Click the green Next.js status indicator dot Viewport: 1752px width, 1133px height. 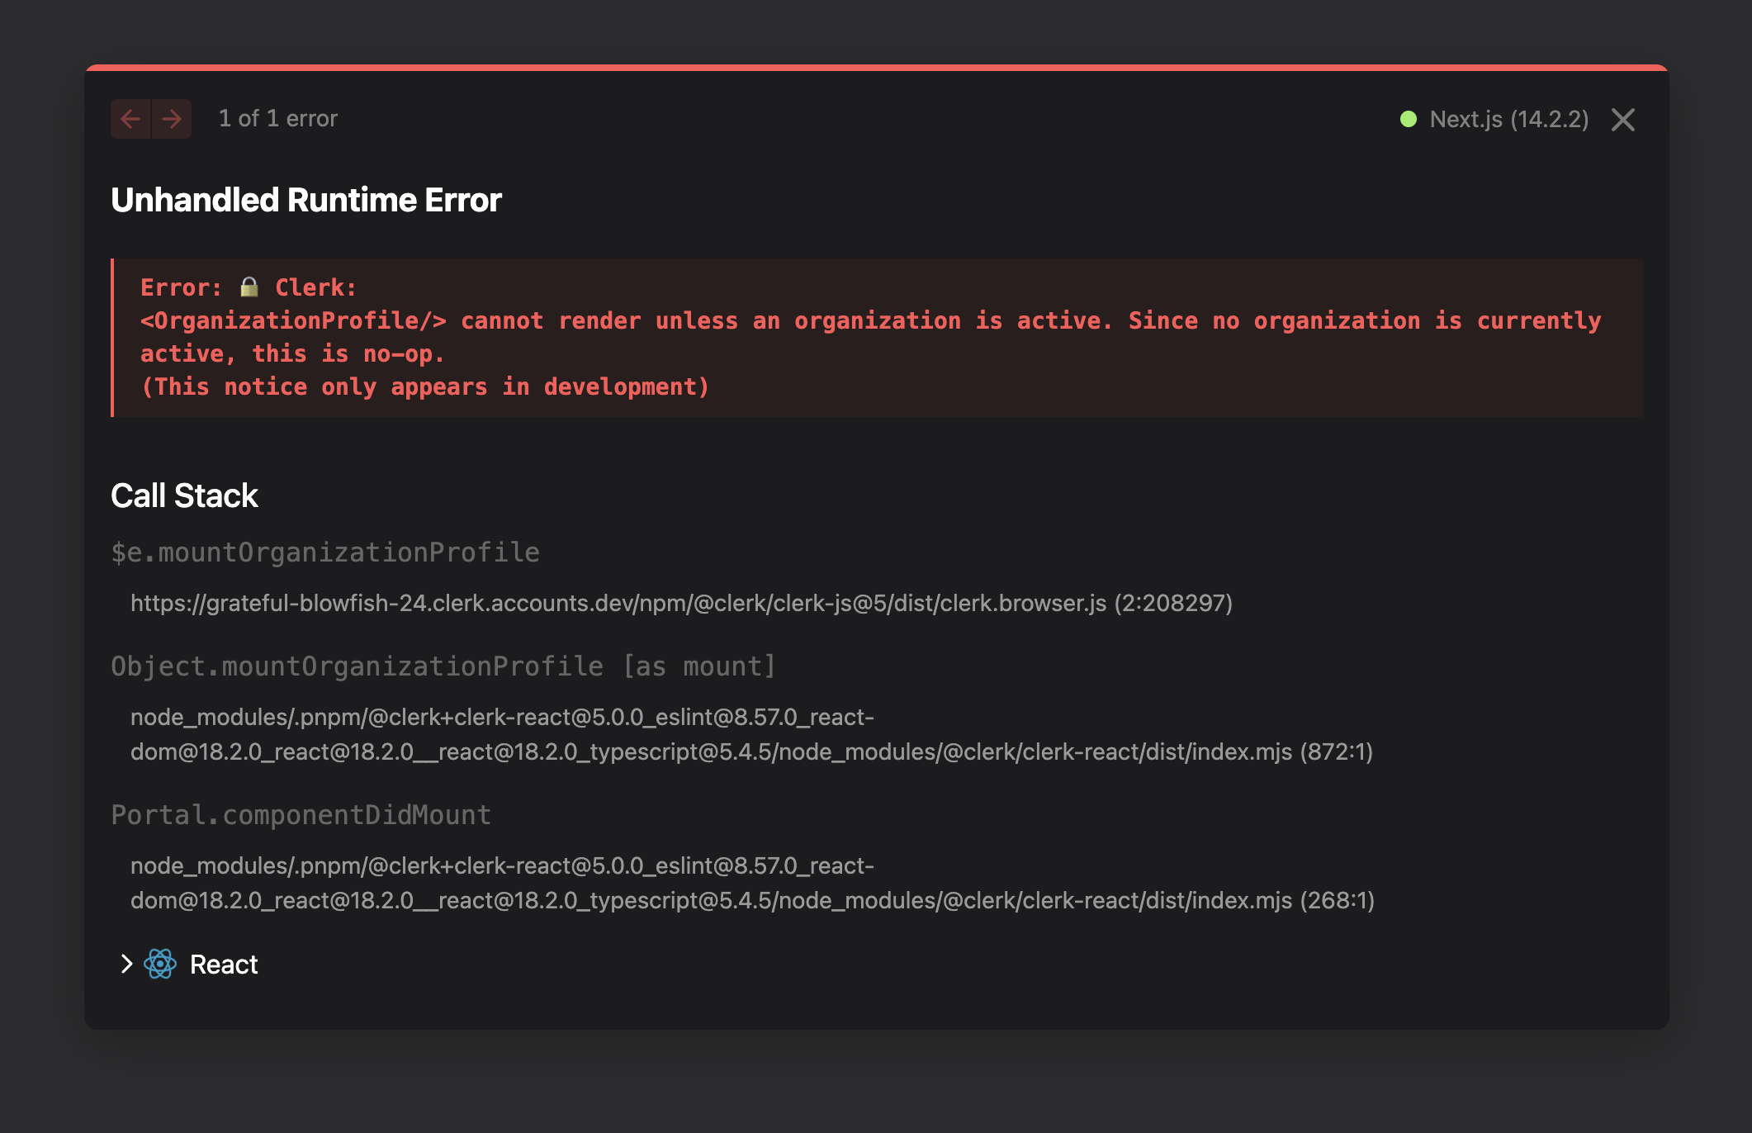[x=1409, y=119]
